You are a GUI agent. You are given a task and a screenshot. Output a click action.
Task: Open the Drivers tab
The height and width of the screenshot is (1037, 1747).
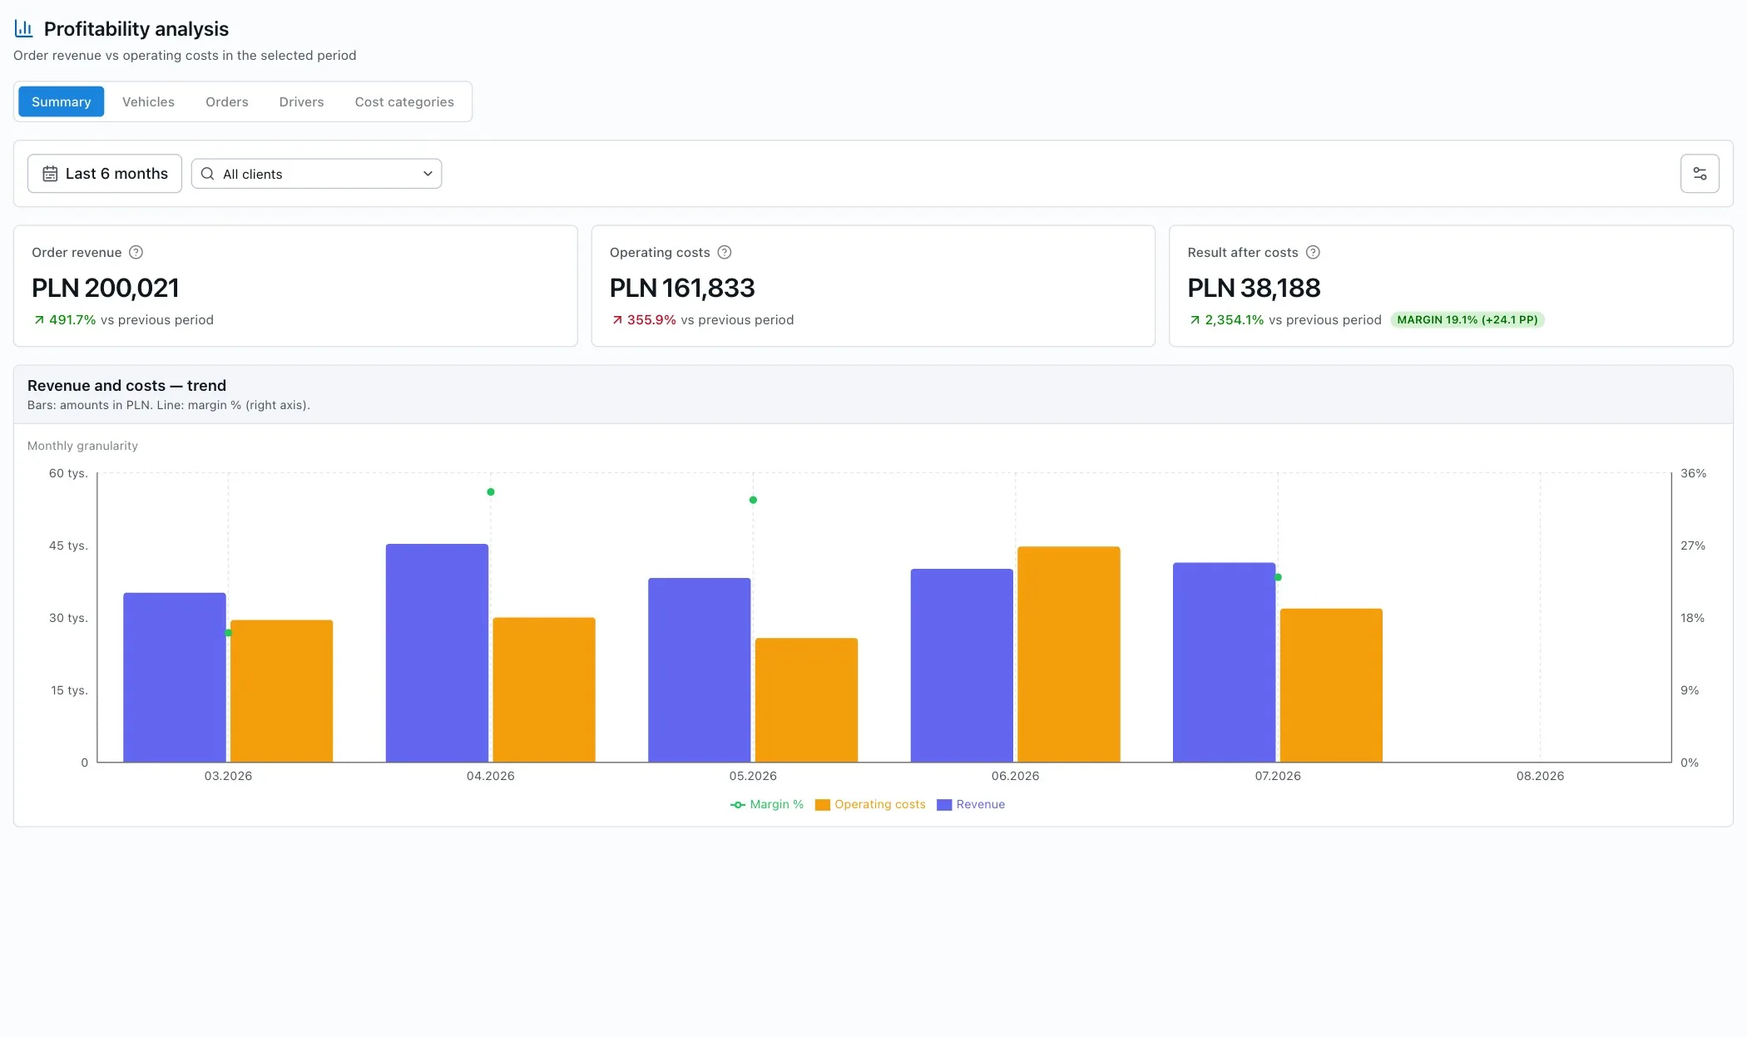coord(301,101)
